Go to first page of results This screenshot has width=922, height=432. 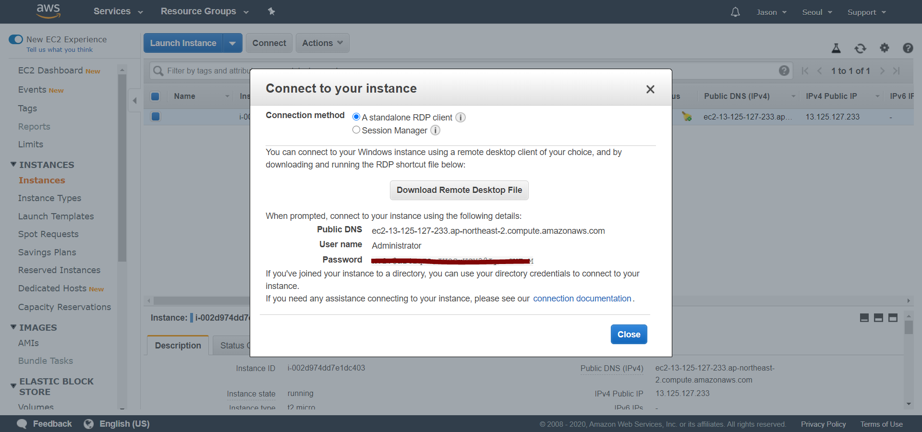(x=805, y=71)
